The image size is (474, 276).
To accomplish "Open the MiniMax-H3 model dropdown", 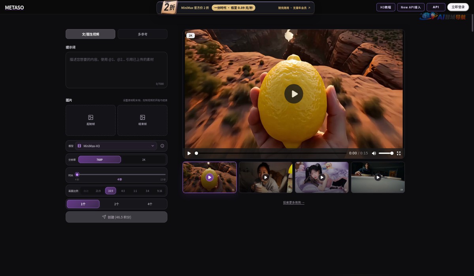I will click(116, 146).
